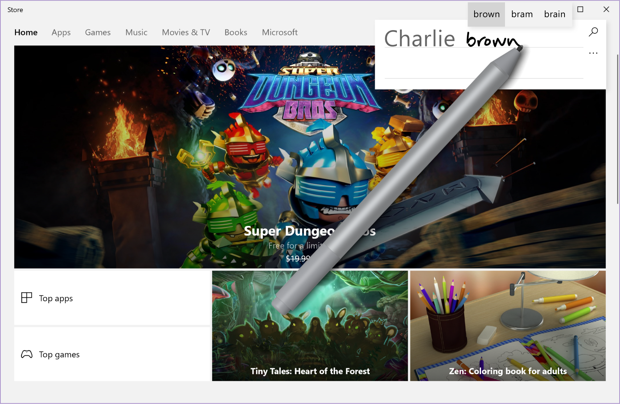
Task: Open the three-dot more options menu
Action: [x=593, y=53]
